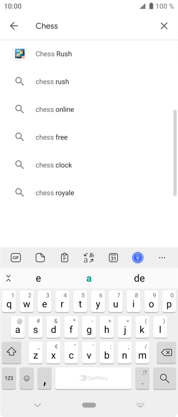Choose the 'de' word prediction
Screen dimensions: 178x417
tap(140, 278)
